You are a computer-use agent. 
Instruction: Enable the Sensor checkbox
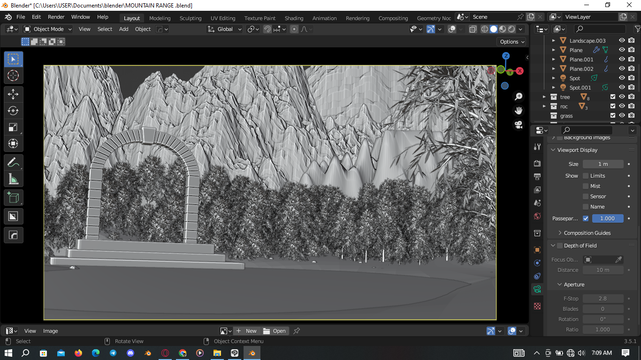pyautogui.click(x=586, y=196)
